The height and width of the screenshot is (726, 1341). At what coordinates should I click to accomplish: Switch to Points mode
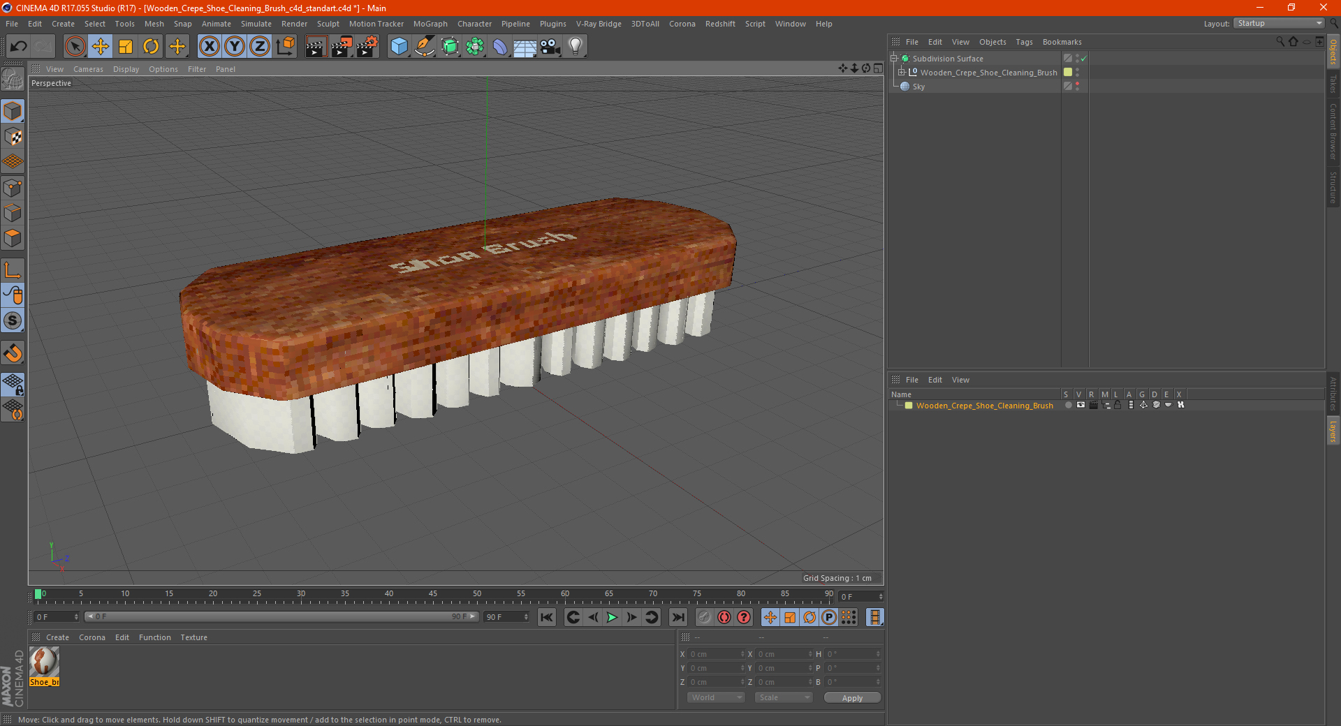[13, 188]
